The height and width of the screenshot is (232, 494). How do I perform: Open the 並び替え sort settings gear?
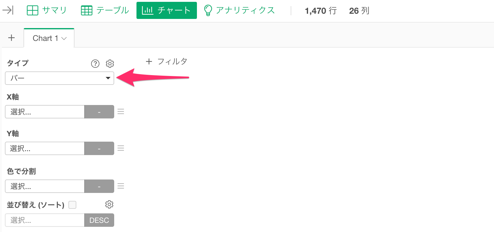(109, 205)
